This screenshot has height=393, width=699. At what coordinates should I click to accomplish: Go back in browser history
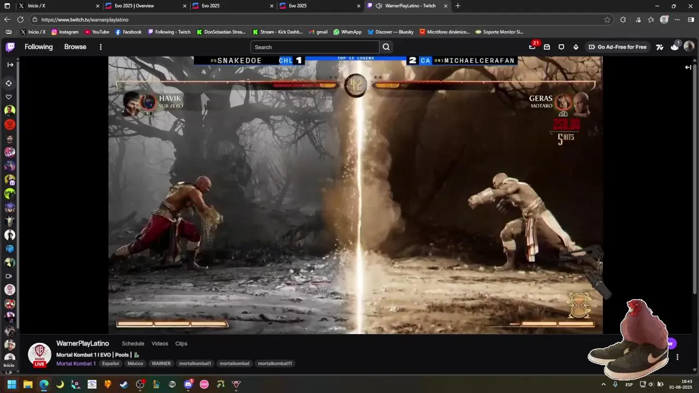[x=7, y=20]
